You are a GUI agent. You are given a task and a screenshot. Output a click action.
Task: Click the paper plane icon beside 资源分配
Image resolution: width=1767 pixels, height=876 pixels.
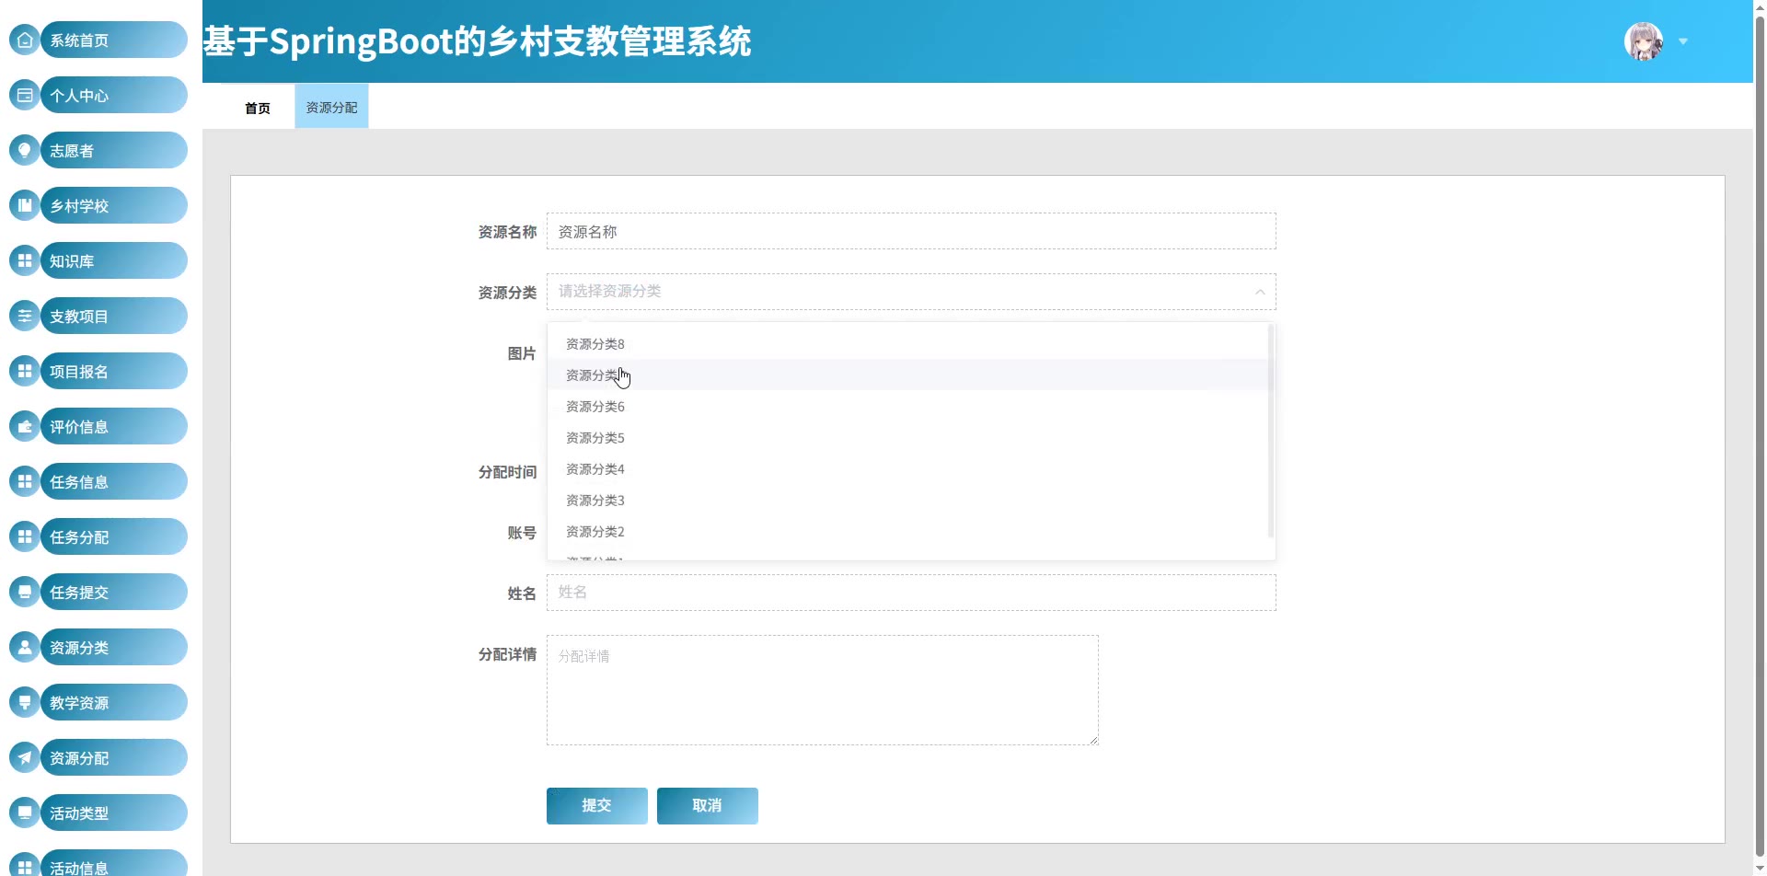click(25, 758)
